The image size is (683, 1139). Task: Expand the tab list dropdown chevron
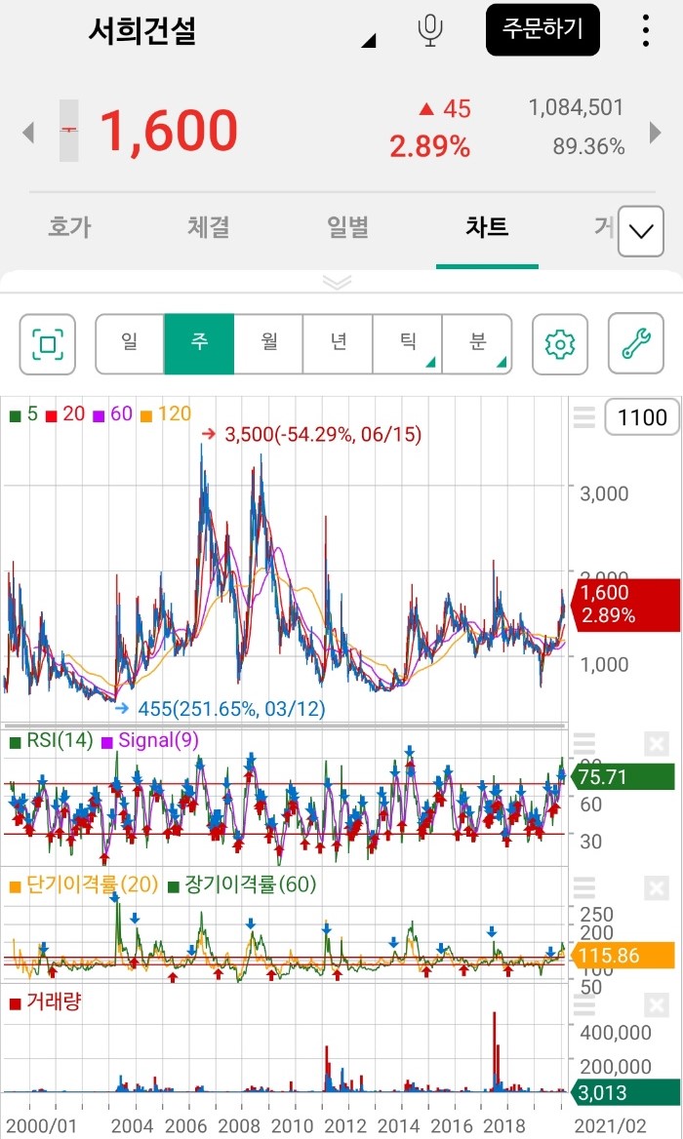(640, 232)
